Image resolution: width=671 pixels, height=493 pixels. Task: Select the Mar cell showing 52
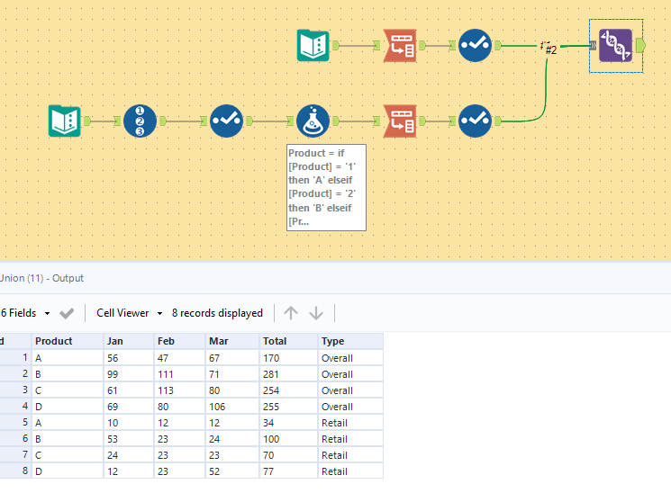click(x=232, y=471)
